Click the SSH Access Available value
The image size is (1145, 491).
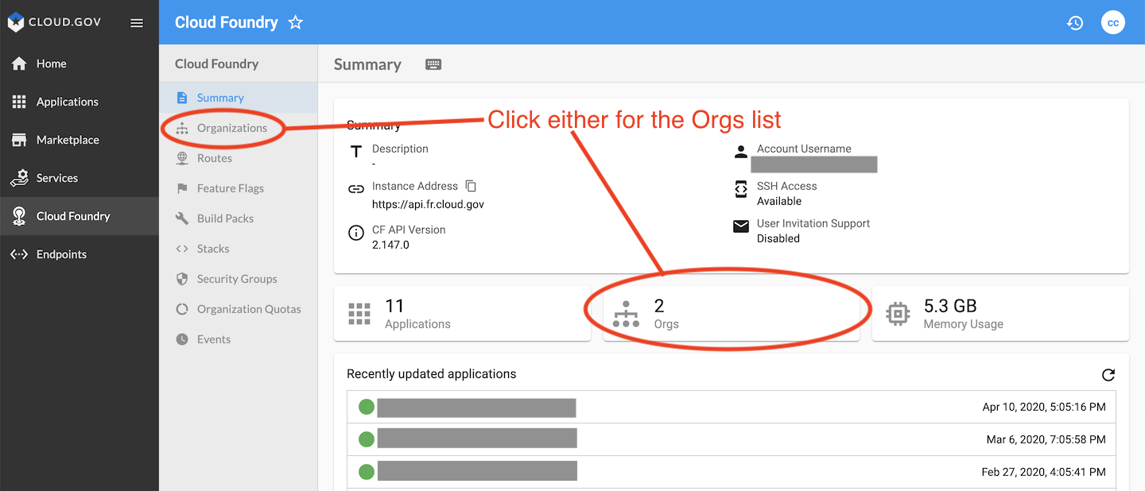pyautogui.click(x=779, y=201)
